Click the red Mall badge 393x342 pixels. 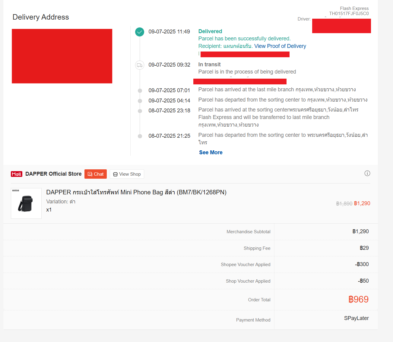(17, 174)
